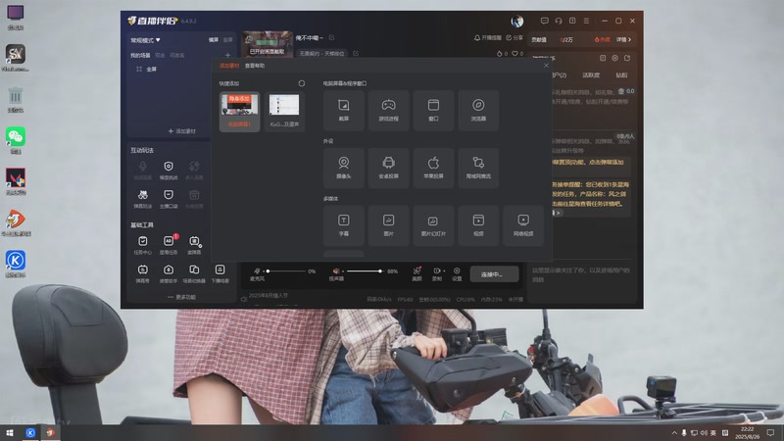Open the customer service headset icon
This screenshot has width=784, height=441.
559,21
